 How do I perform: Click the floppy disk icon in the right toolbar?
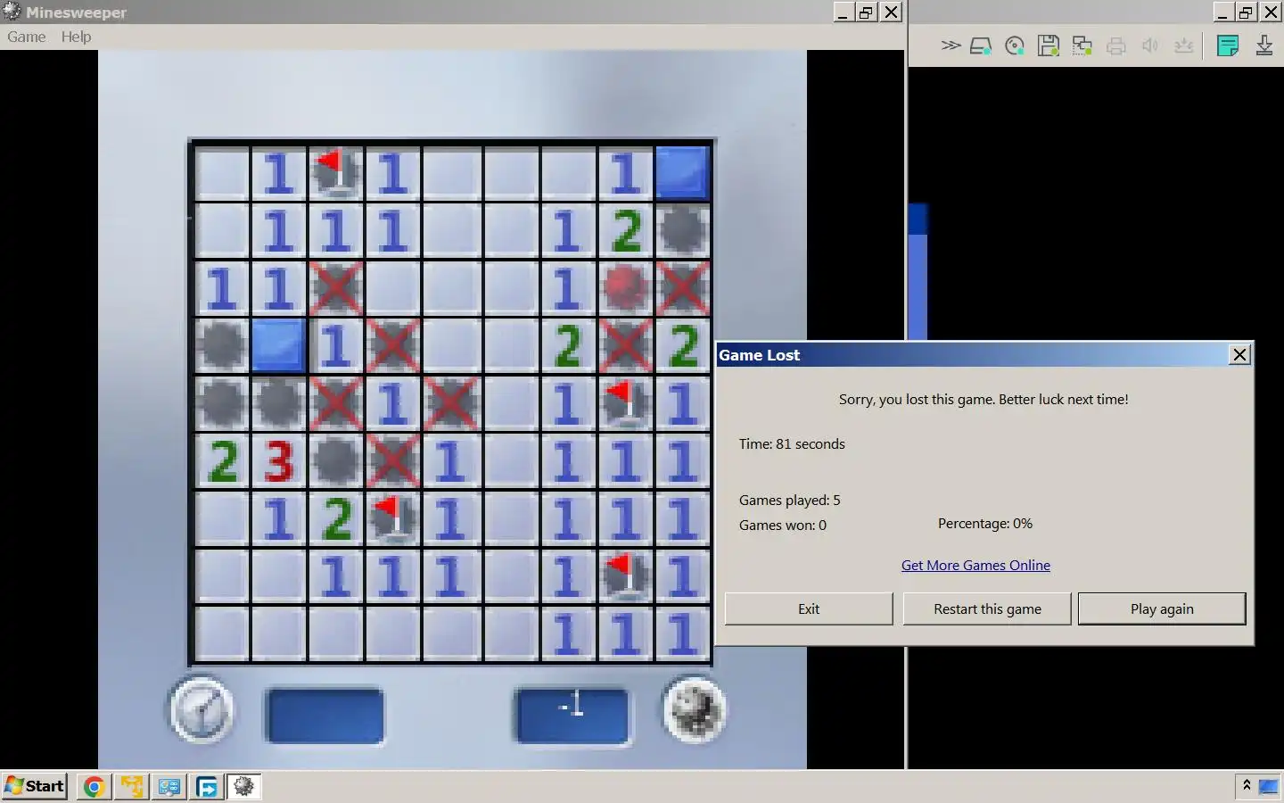[1049, 46]
